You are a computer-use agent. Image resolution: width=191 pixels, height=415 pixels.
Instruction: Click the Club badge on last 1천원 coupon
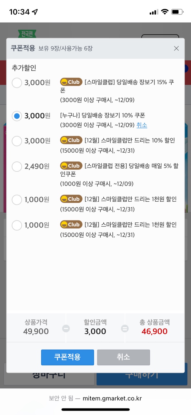71,224
